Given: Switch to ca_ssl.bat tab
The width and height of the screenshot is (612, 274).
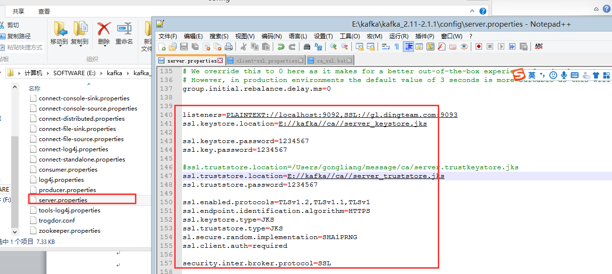Looking at the screenshot, I should point(330,61).
